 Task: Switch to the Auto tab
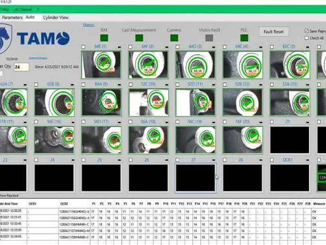pos(30,17)
